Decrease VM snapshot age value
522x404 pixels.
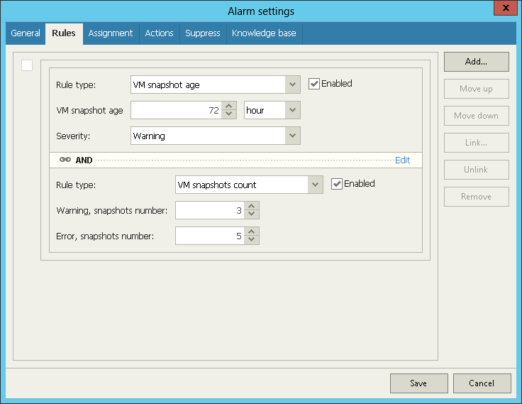(228, 114)
